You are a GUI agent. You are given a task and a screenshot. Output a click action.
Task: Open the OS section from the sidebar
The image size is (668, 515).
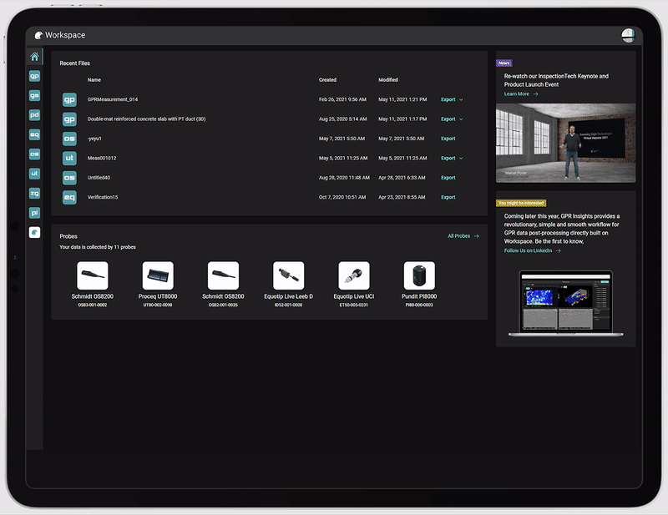tap(34, 154)
